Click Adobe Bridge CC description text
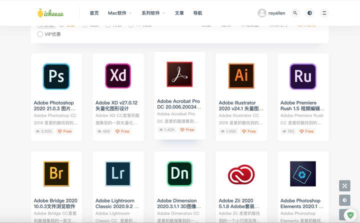Viewport: 360px width, 223px height. tap(55, 217)
